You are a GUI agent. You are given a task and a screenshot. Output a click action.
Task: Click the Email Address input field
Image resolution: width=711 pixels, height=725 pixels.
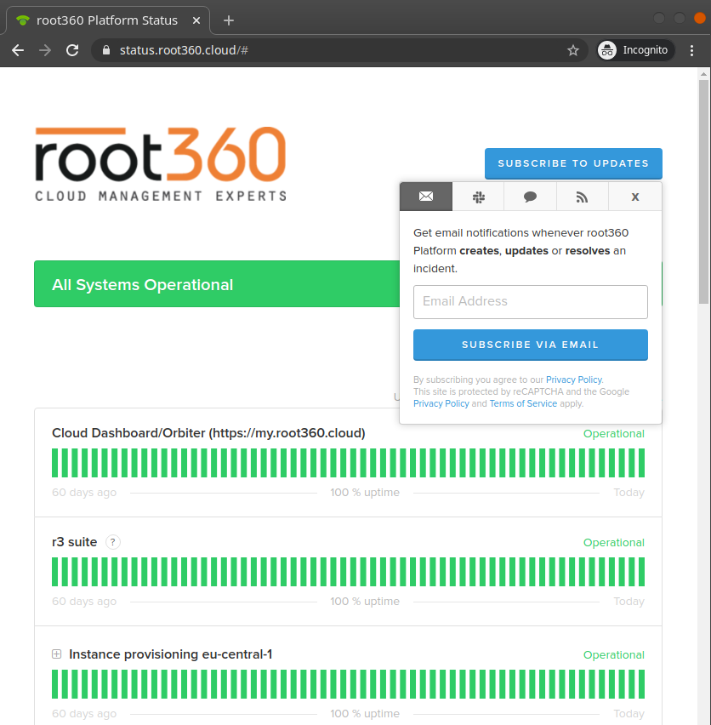[x=531, y=302]
